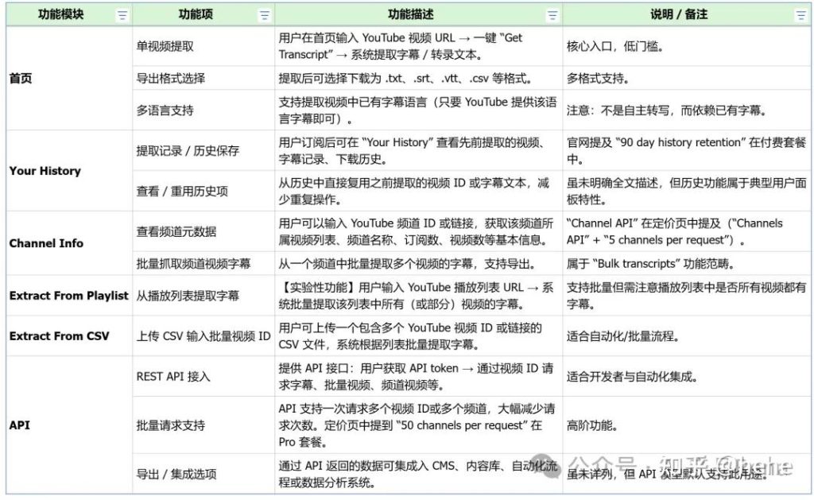This screenshot has height=500, width=814.
Task: Expand the filter dropdown on the 功能描述 header
Action: click(551, 14)
